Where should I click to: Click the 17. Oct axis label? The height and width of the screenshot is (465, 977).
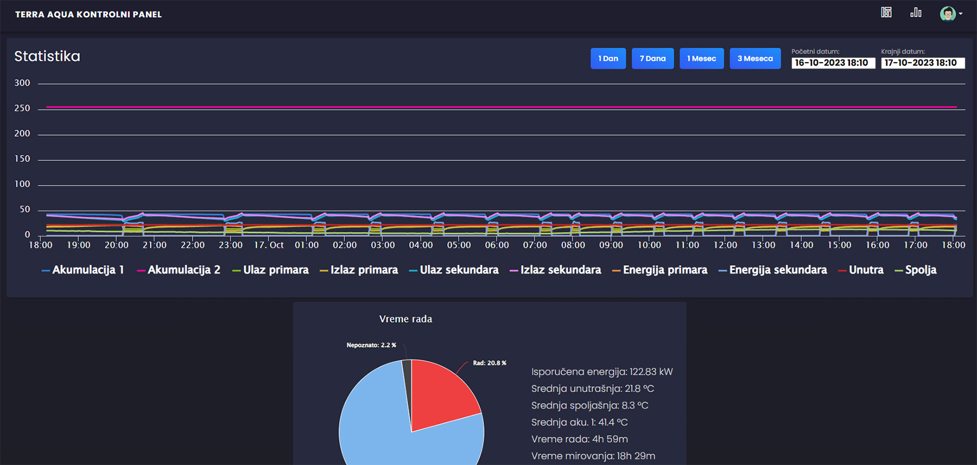click(269, 245)
